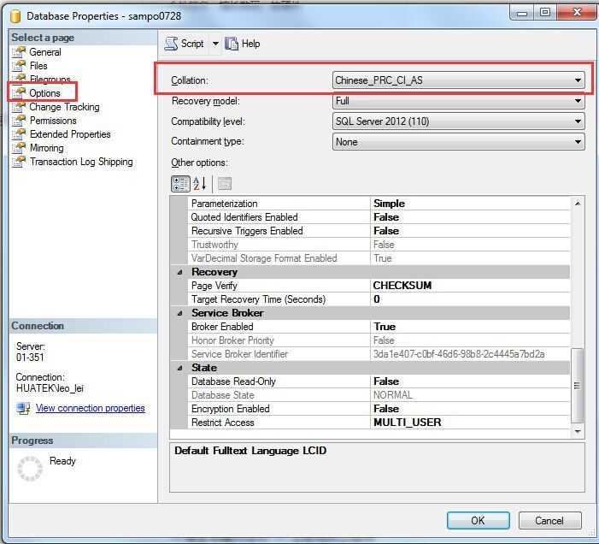
Task: Select the Trustworthy row
Action: click(x=379, y=245)
